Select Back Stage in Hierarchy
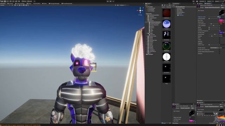Screen dimensions: 225x126 pyautogui.click(x=181, y=8)
